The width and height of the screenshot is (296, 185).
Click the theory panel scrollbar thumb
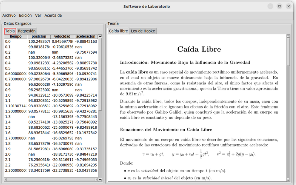click(x=288, y=52)
